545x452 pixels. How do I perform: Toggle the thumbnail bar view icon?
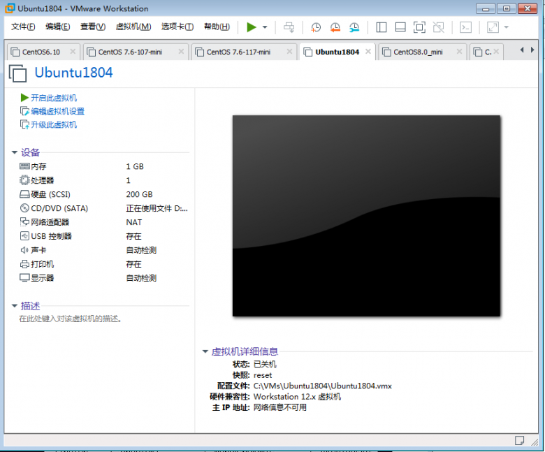pyautogui.click(x=400, y=27)
